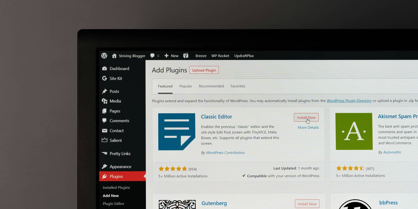This screenshot has width=418, height=209.
Task: Click the Classic Editor plugin thumbnail
Action: point(177,132)
